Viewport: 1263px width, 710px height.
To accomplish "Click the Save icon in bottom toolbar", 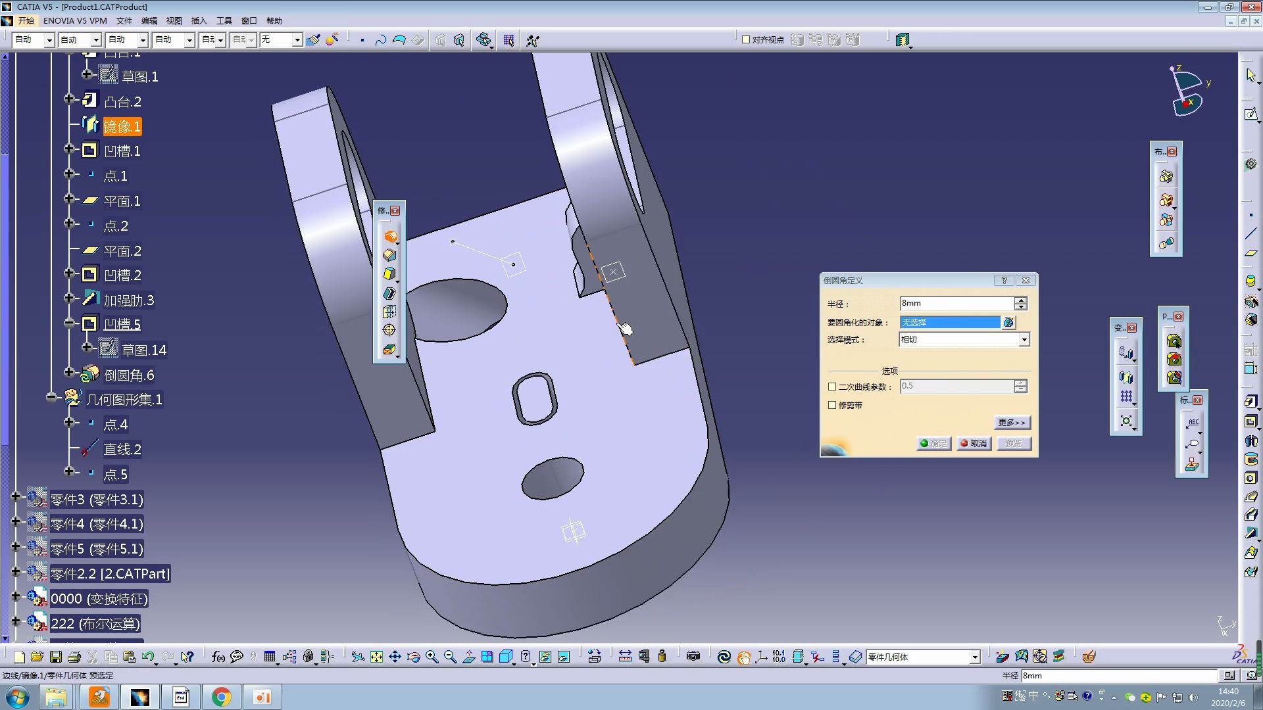I will [56, 657].
